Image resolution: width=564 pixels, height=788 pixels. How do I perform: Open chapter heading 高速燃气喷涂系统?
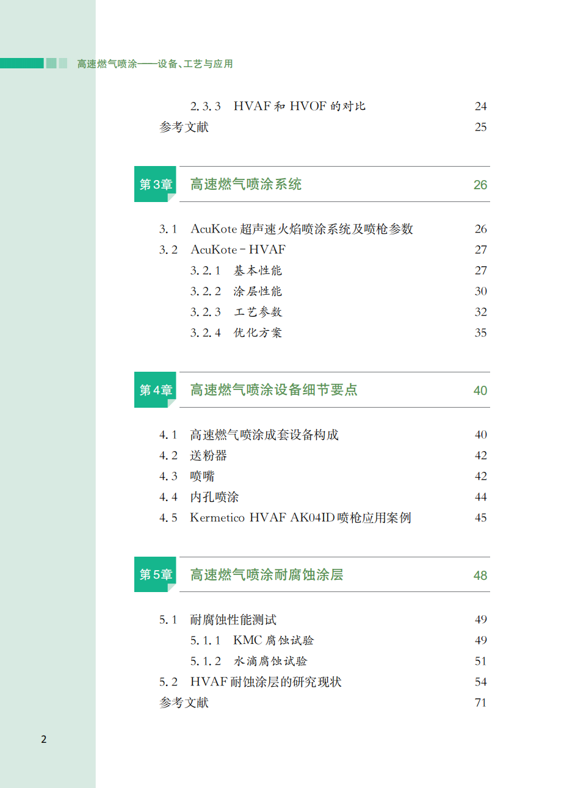click(245, 184)
